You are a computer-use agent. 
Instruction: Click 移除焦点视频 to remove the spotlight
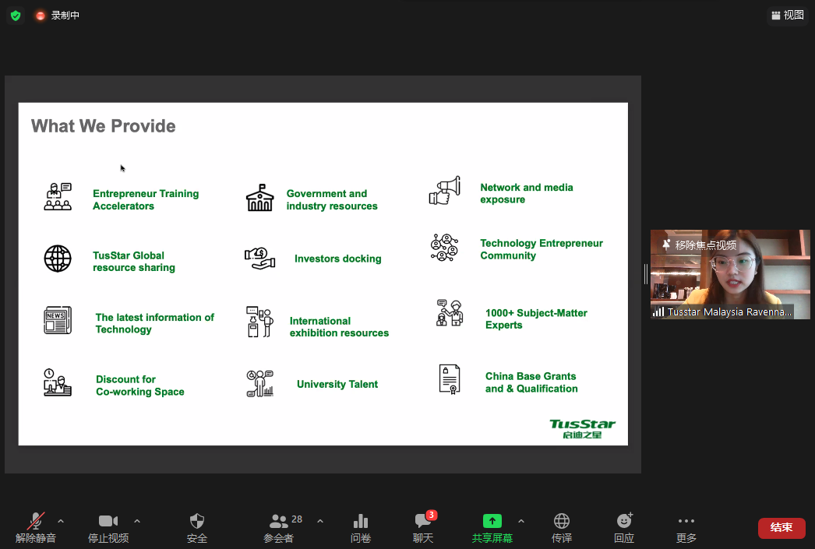tap(700, 245)
